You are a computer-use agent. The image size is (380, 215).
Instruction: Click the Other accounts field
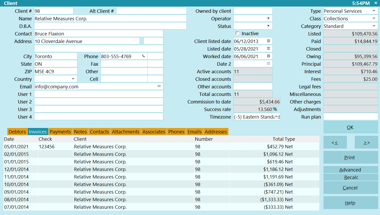(x=253, y=87)
